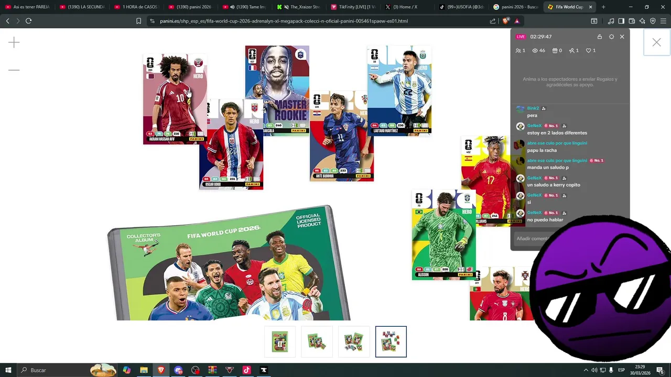Screen dimensions: 671x377
Task: Close the live chat overlay
Action: tap(622, 37)
